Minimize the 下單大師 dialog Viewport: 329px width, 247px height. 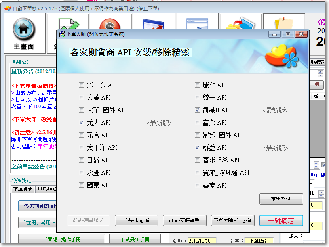click(x=274, y=34)
